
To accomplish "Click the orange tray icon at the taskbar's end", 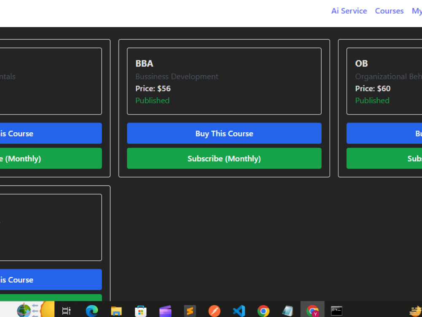I will coord(416,311).
